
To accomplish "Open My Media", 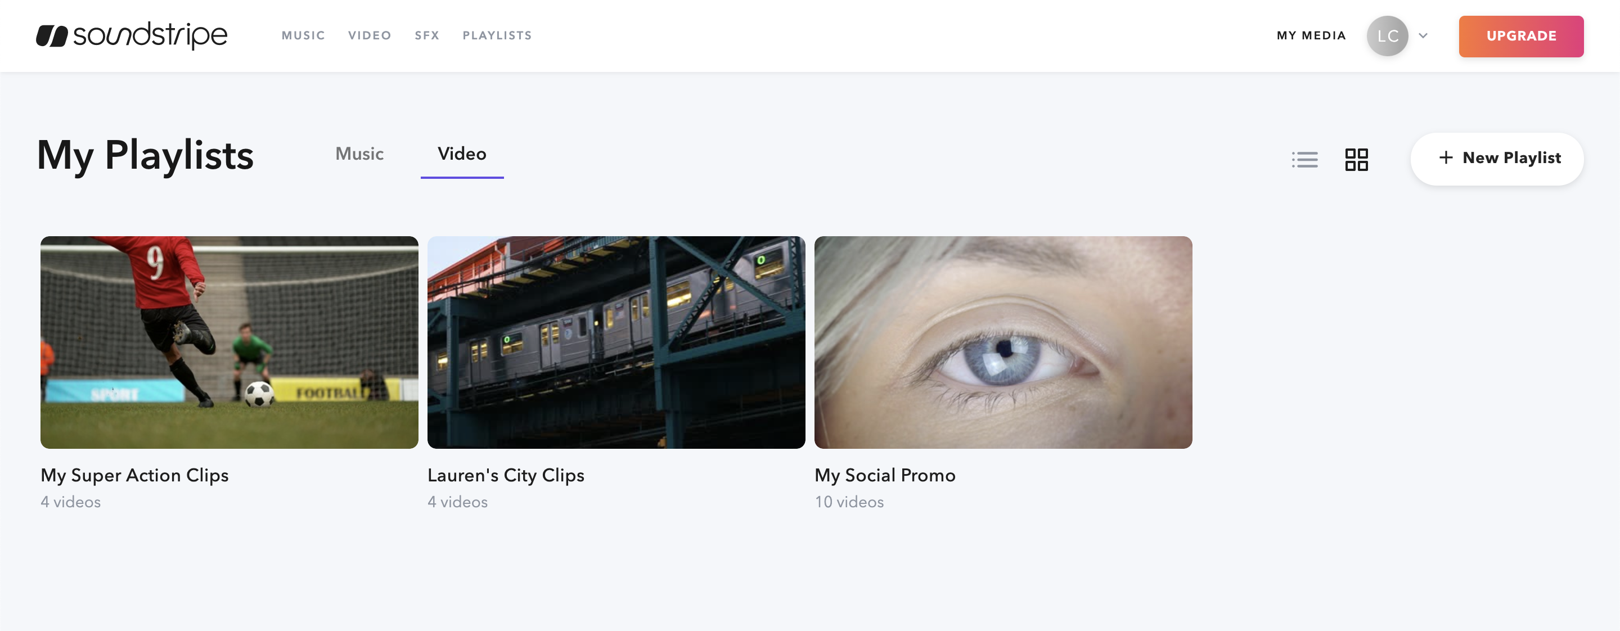I will [1311, 36].
